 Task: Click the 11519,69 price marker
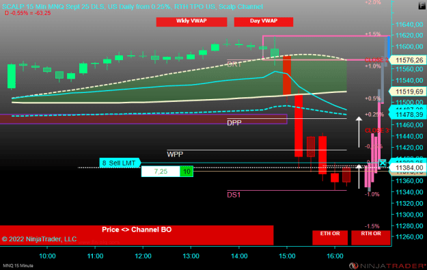(408, 92)
